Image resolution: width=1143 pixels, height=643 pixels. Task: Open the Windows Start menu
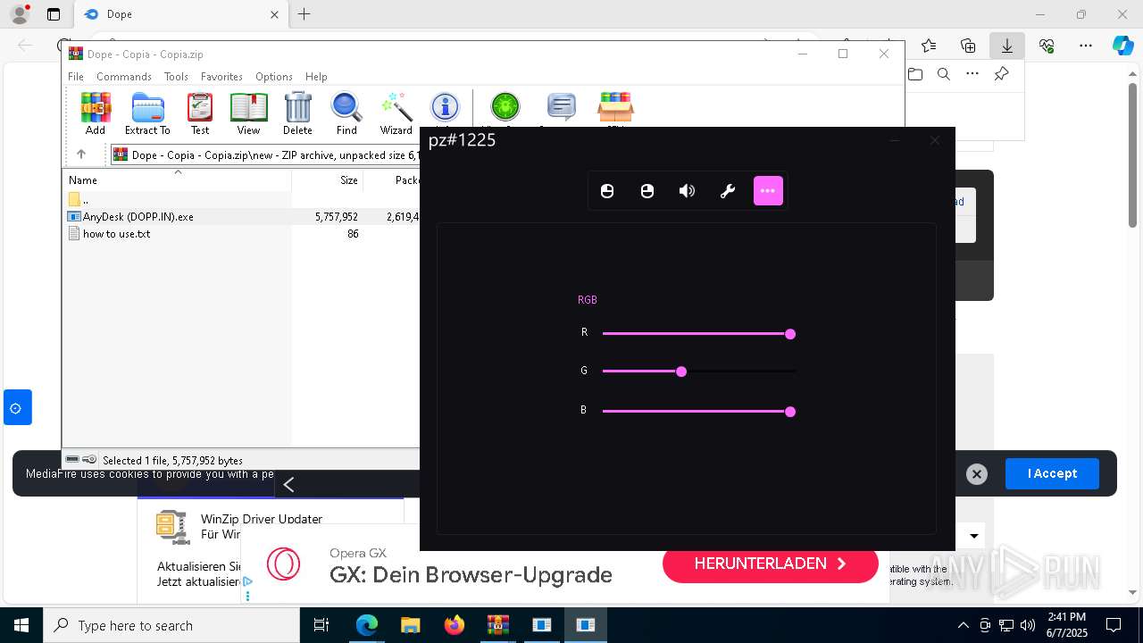click(21, 625)
